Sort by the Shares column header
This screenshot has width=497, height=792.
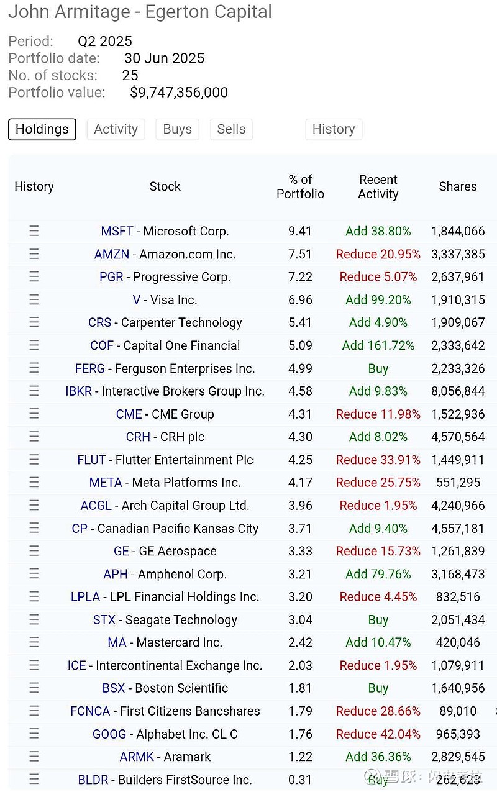pyautogui.click(x=458, y=186)
